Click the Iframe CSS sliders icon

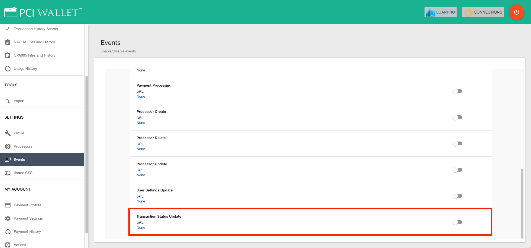coord(8,173)
